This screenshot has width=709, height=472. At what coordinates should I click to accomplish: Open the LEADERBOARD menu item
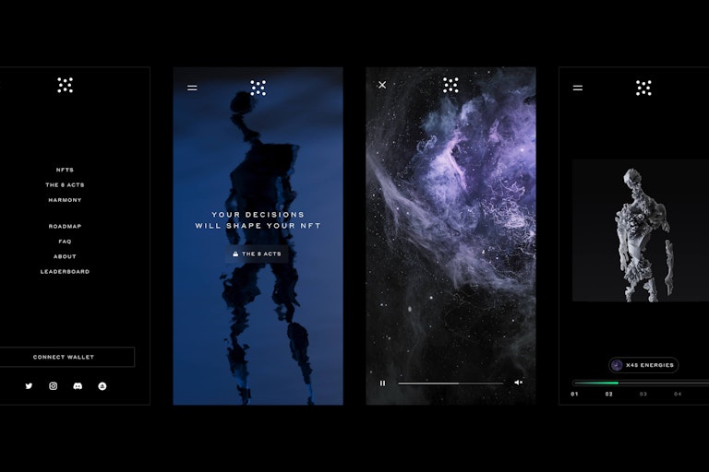[65, 271]
